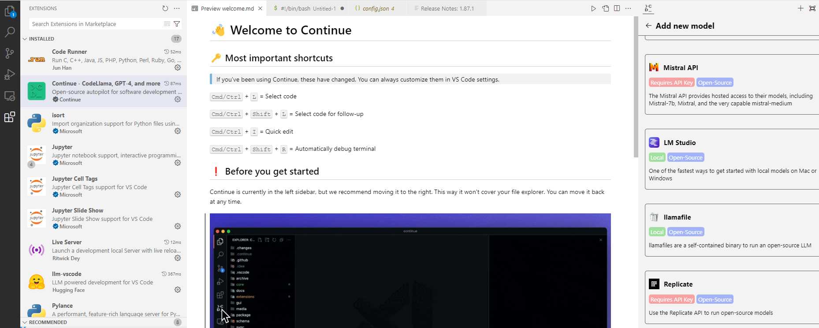Select the Mistral API model card
Image resolution: width=819 pixels, height=328 pixels.
click(x=732, y=85)
